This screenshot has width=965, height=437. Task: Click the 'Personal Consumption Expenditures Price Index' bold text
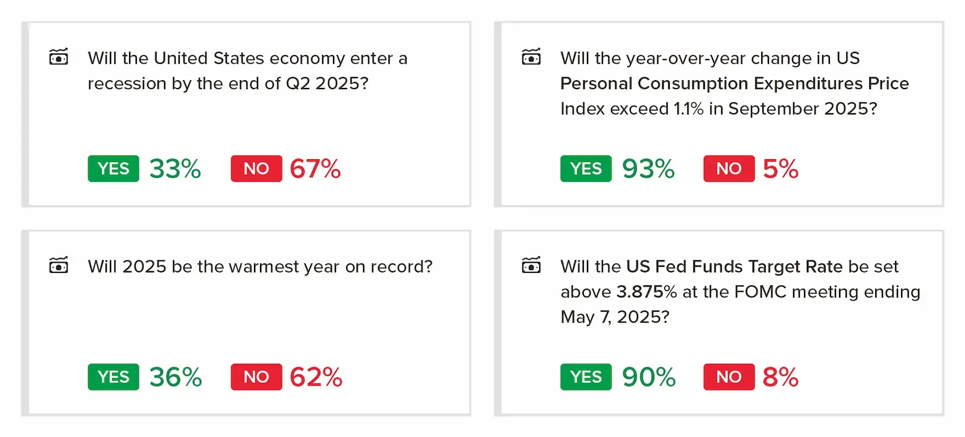734,83
